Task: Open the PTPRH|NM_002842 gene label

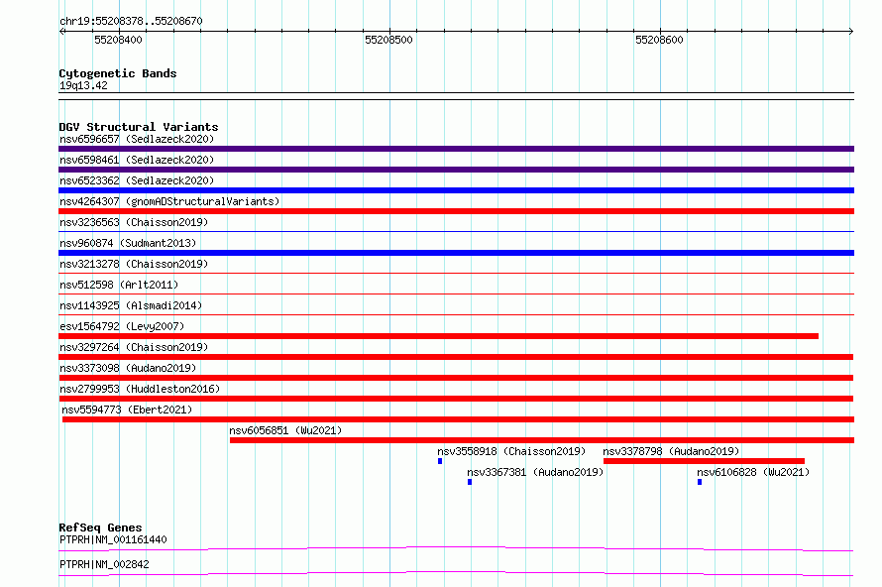Action: coord(104,564)
